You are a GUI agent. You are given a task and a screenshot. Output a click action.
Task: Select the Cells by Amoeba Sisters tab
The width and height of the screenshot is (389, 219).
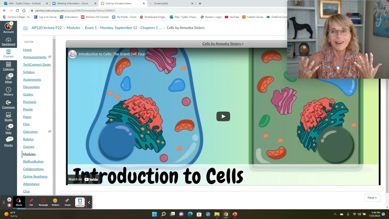point(122,3)
